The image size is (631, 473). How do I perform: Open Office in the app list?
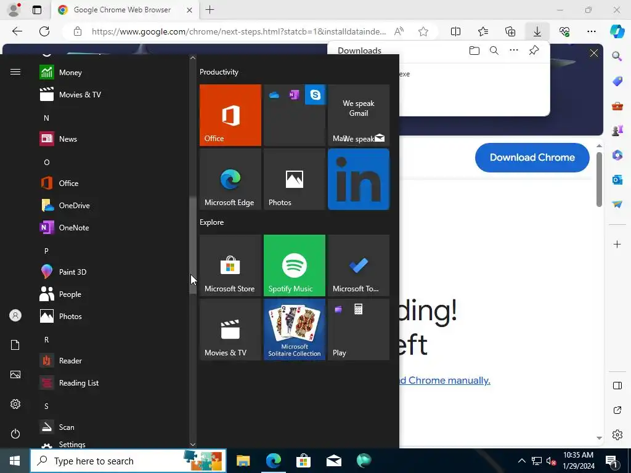click(113, 183)
